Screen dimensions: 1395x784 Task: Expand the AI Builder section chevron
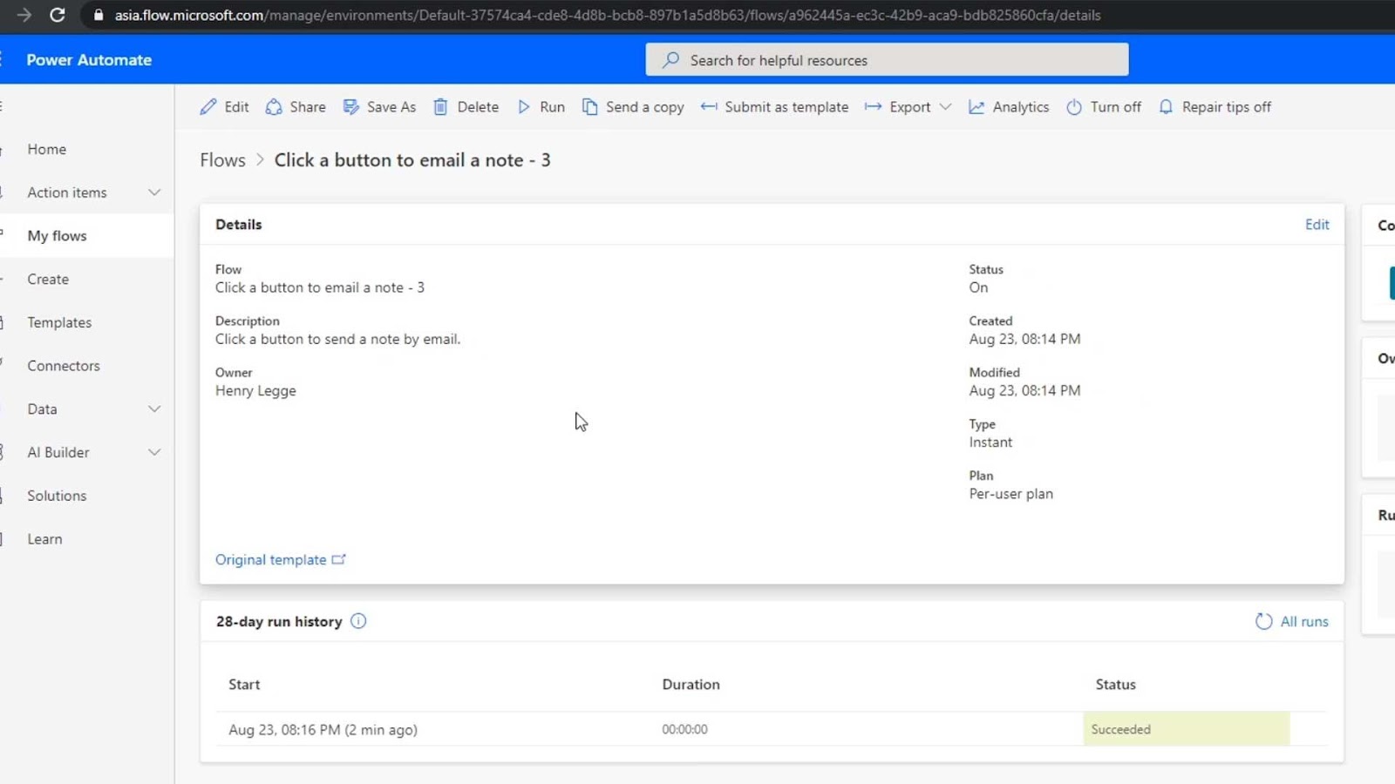[154, 452]
